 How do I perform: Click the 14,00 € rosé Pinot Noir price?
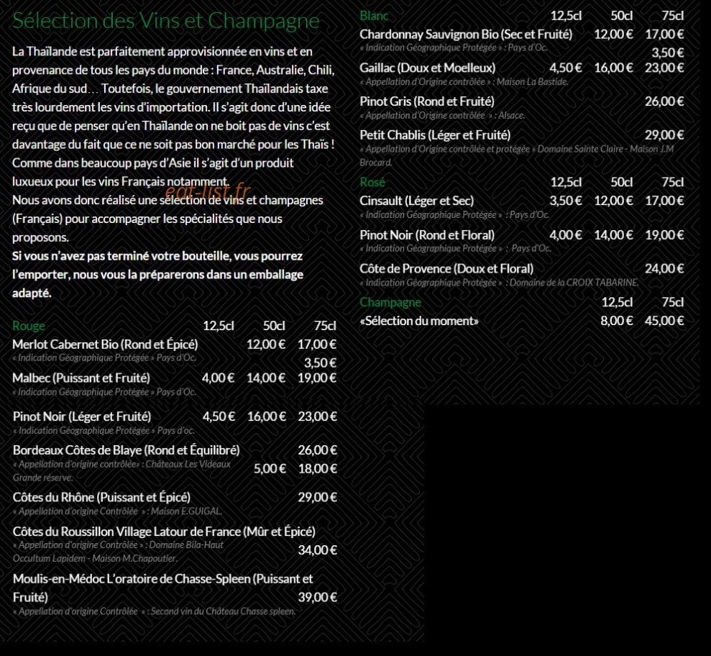point(613,235)
